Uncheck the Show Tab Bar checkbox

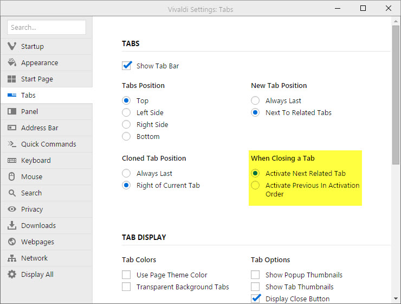pyautogui.click(x=127, y=66)
